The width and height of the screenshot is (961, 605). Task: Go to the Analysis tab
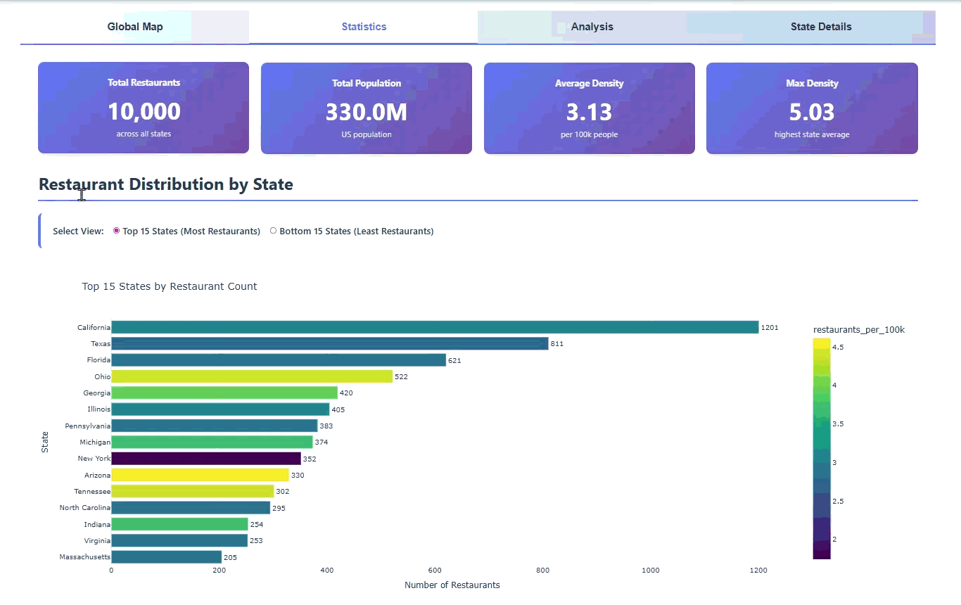[x=592, y=27]
